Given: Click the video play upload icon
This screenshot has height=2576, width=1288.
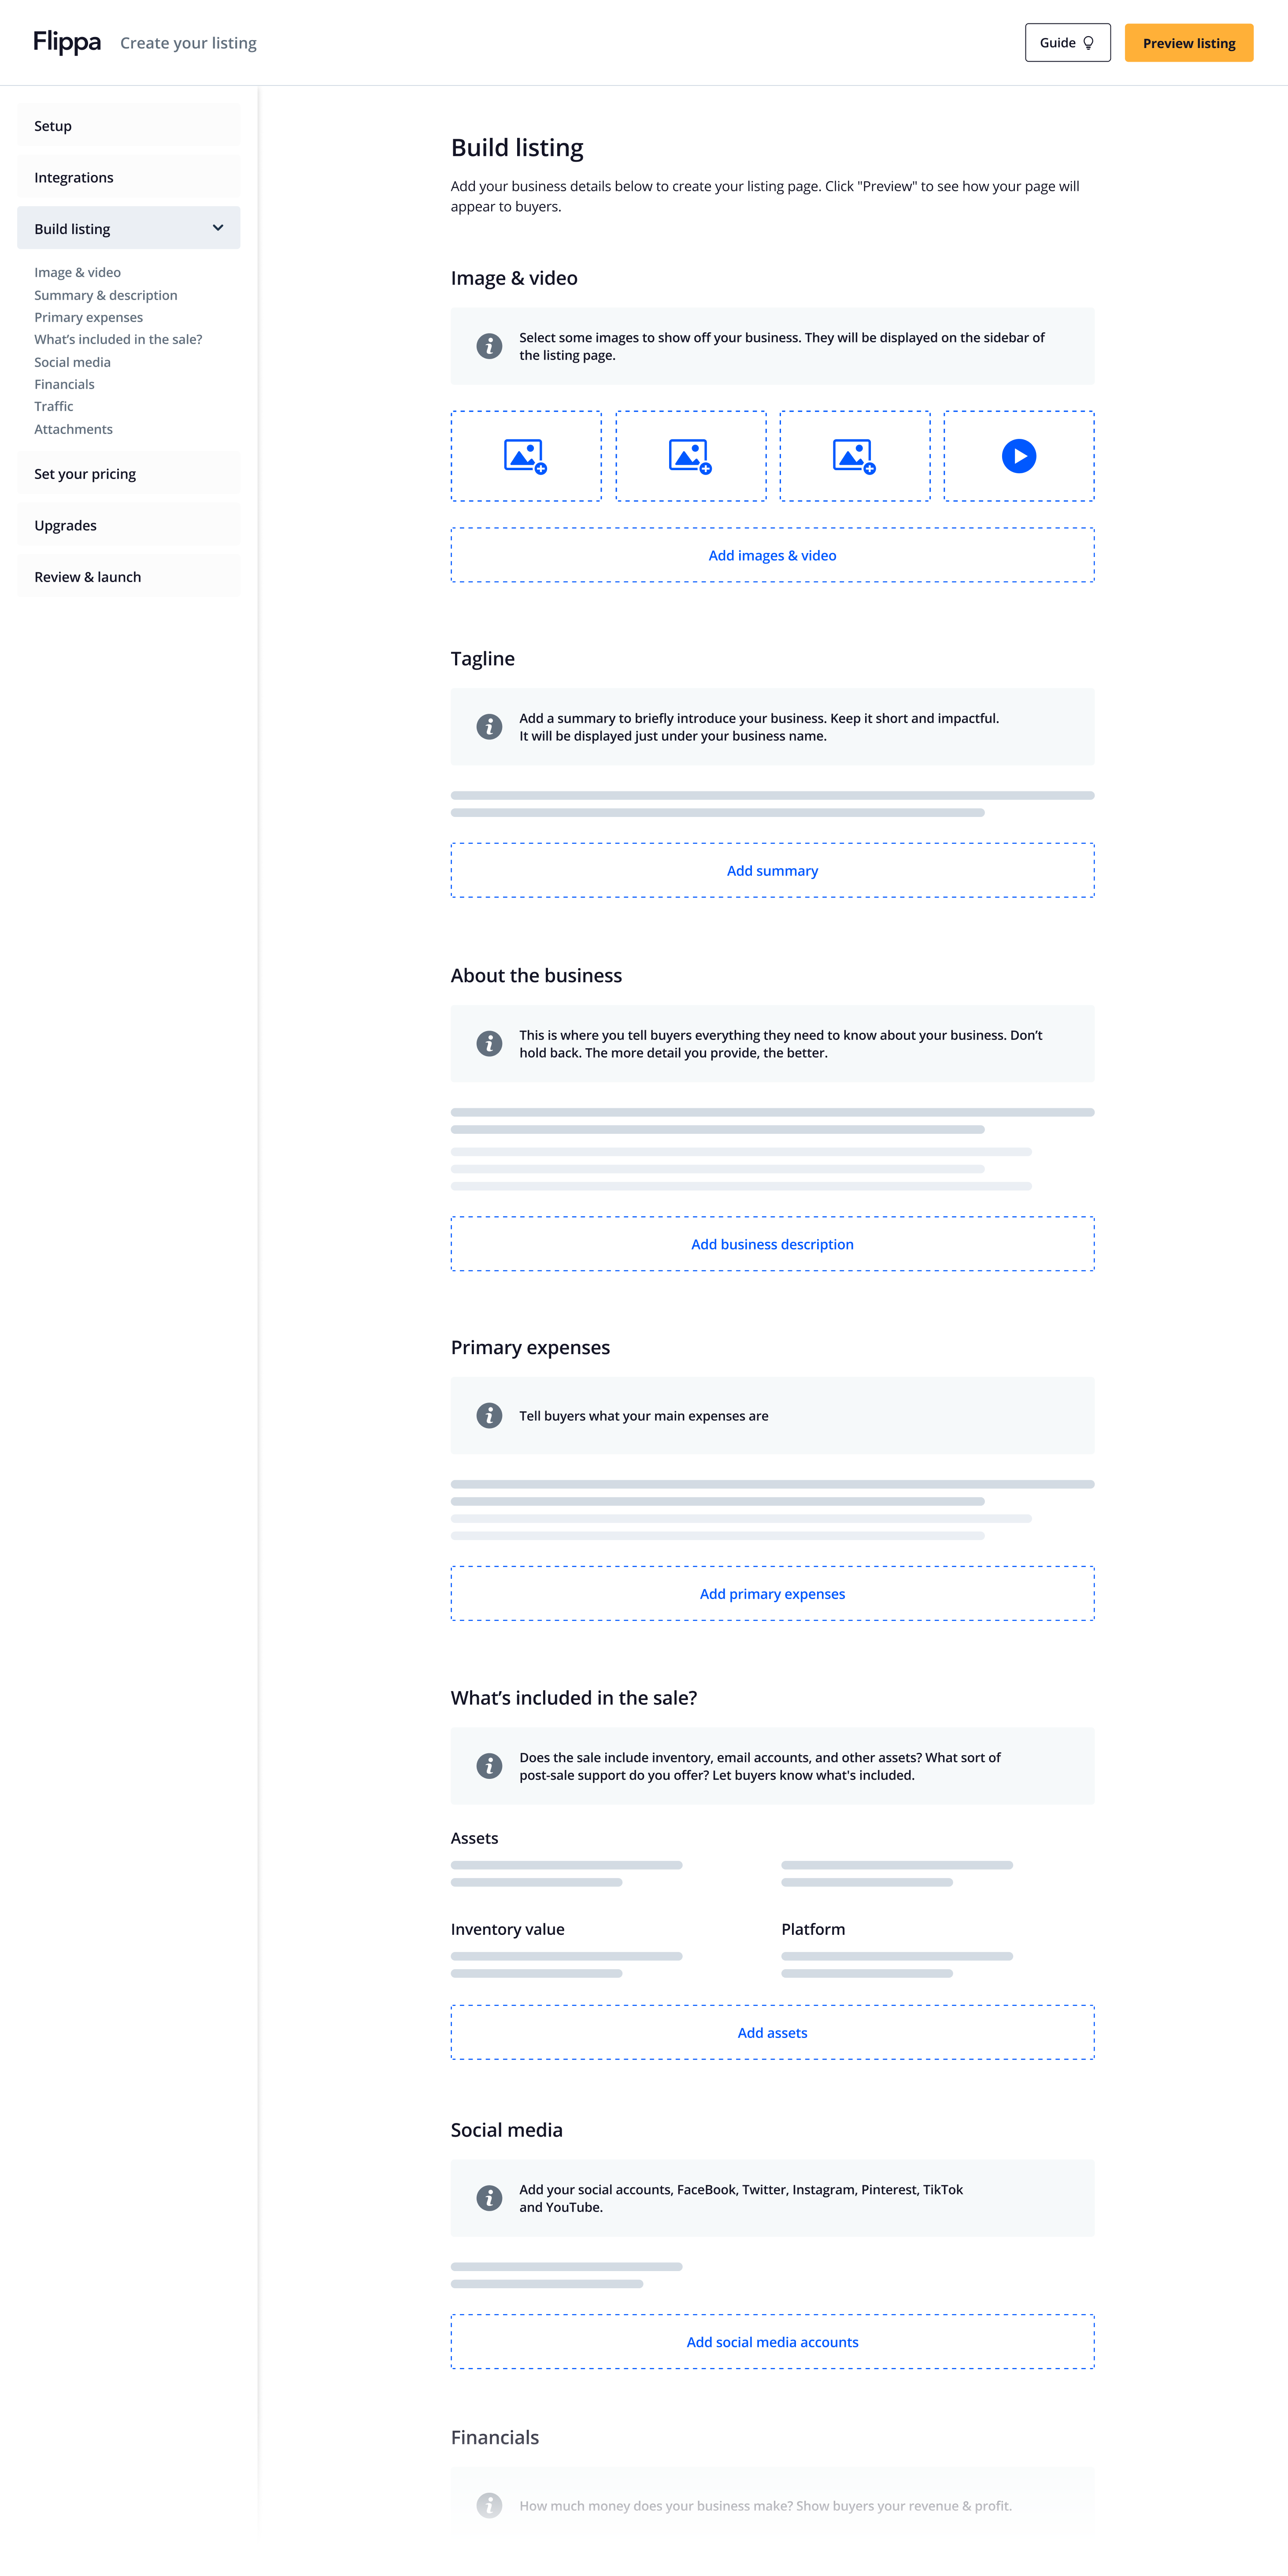Looking at the screenshot, I should (x=1018, y=456).
